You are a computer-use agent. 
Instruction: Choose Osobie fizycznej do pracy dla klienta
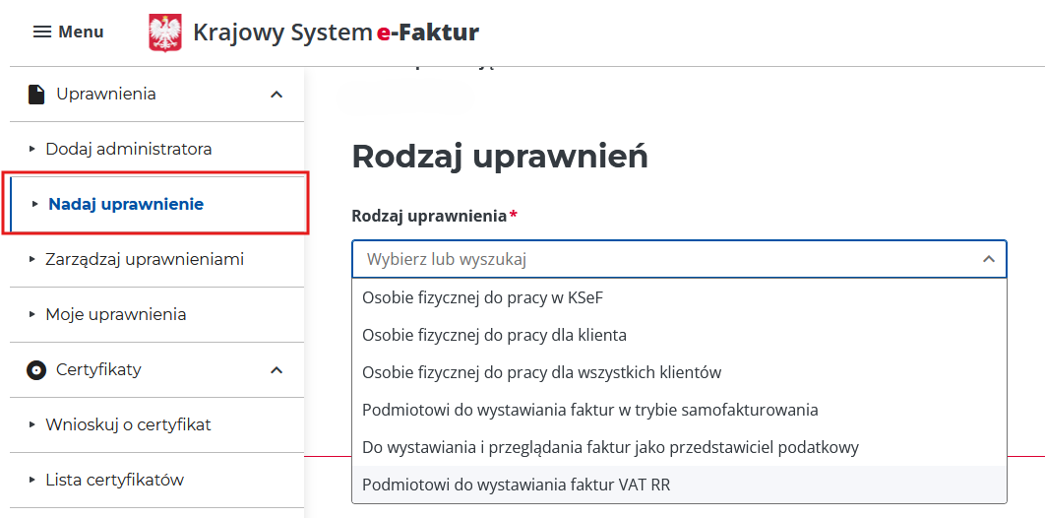tap(494, 335)
